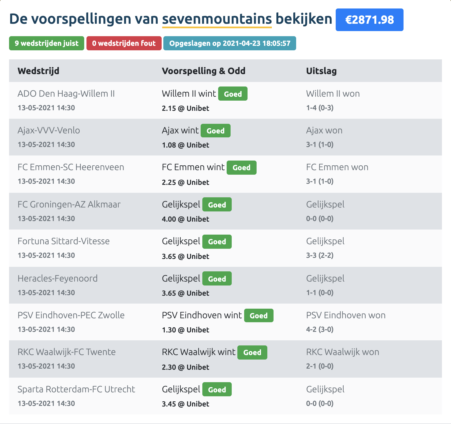451x424 pixels.
Task: Click Goed badge next to PSV Eindhoven wint
Action: click(259, 315)
